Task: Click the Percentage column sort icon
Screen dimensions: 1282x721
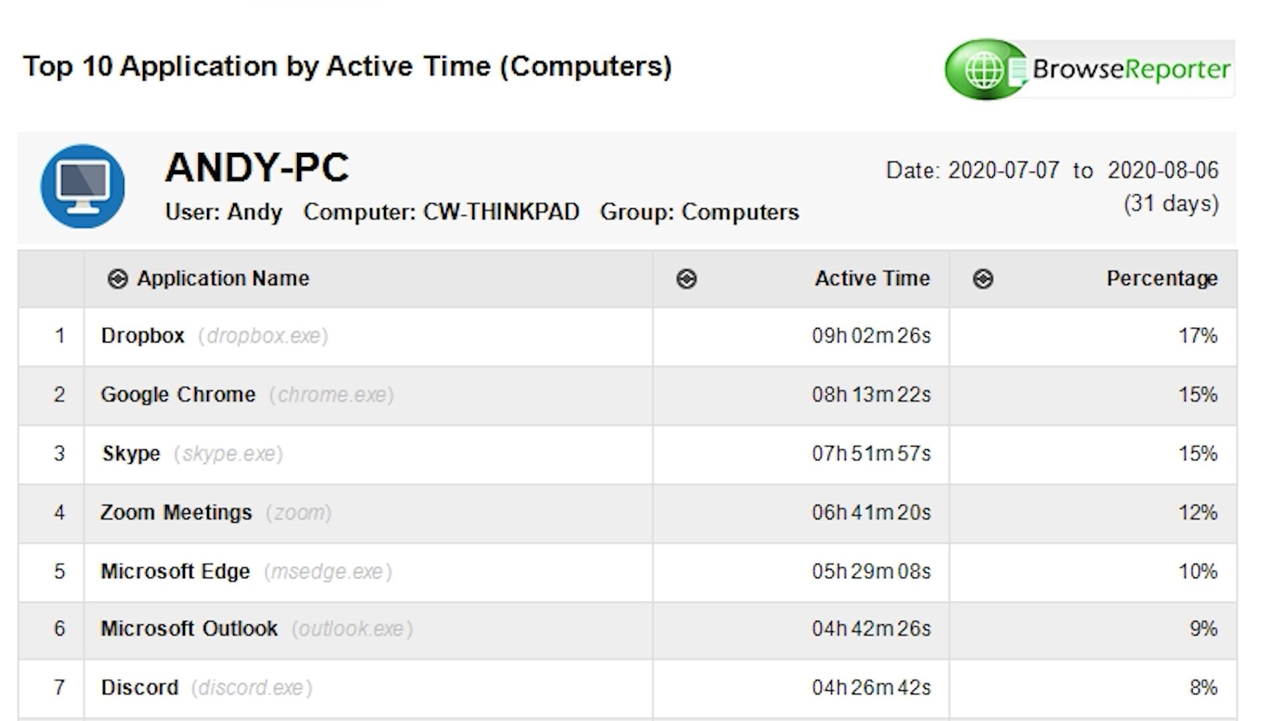Action: (x=983, y=279)
